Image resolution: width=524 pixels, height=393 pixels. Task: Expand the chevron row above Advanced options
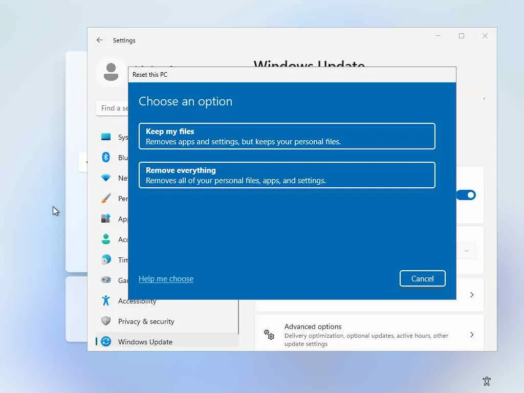point(471,295)
